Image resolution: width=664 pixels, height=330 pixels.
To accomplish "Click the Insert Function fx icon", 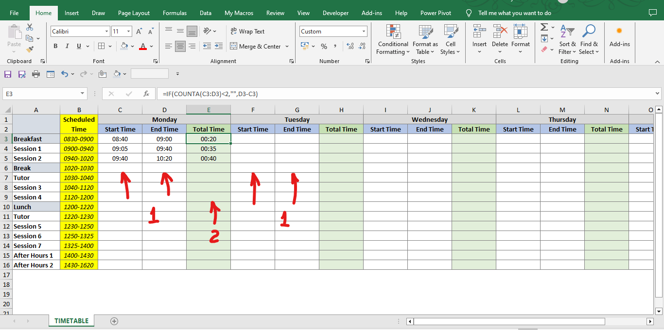I will pos(146,94).
